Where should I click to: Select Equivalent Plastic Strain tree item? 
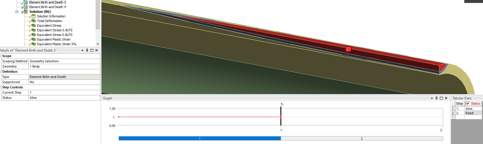coord(54,39)
